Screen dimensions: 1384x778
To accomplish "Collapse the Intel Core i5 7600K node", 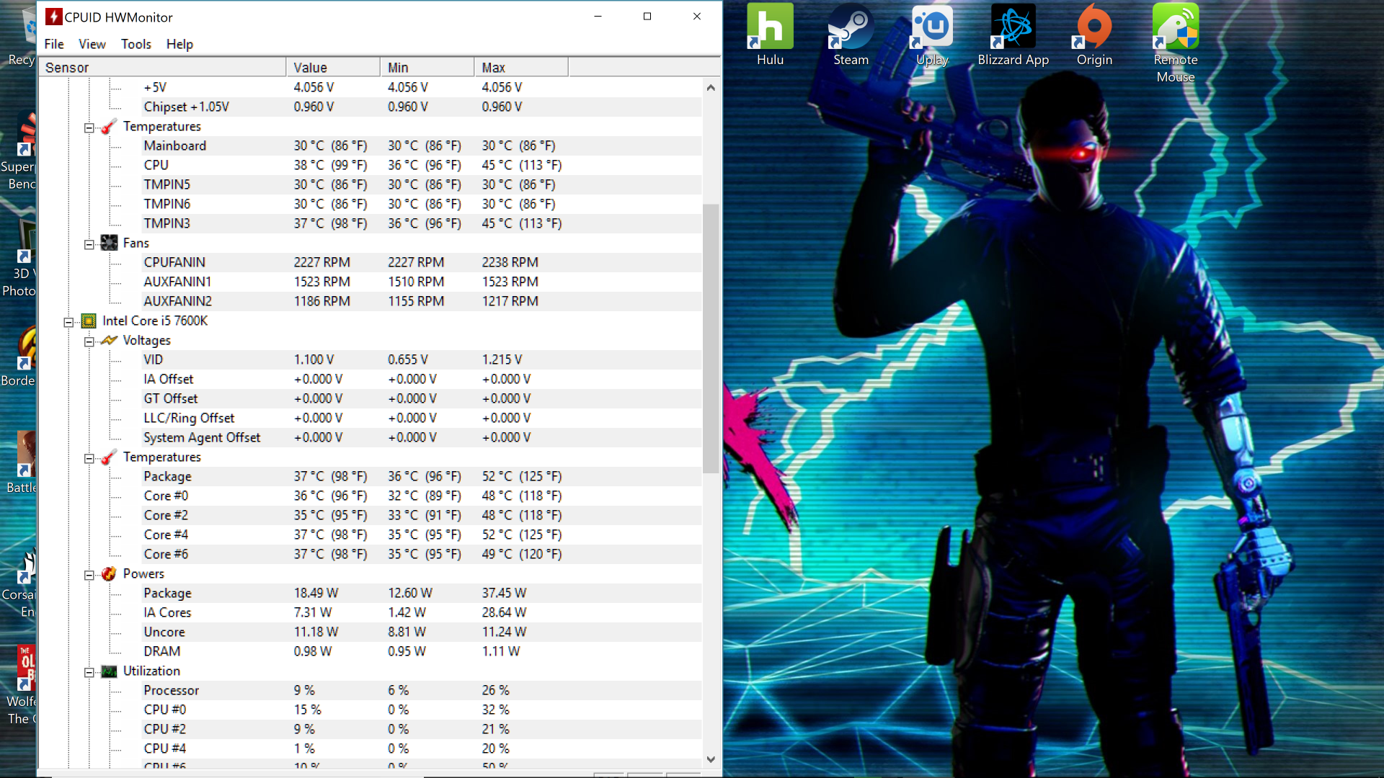I will 68,322.
